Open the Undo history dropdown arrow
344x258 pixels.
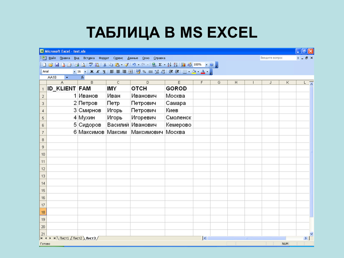138,65
